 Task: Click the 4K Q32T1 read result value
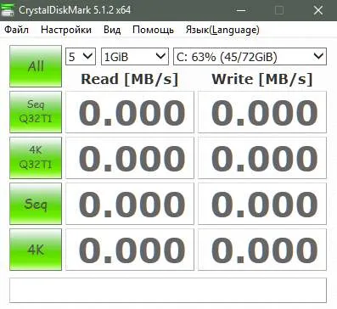pos(130,158)
